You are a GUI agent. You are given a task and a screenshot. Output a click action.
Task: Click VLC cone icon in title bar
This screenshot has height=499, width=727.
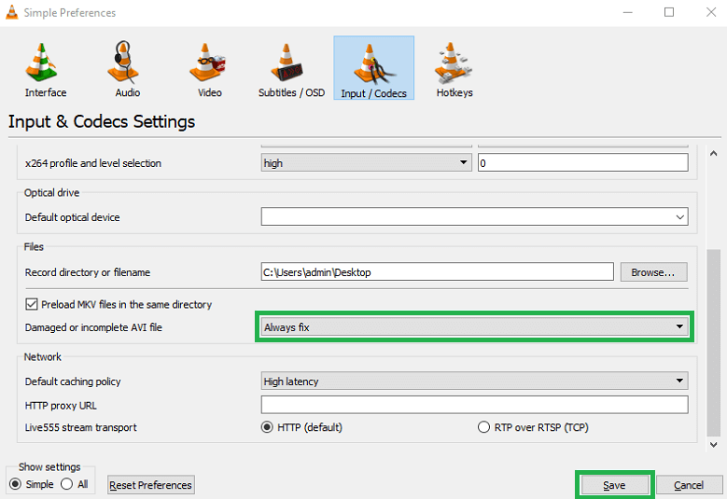(x=11, y=12)
